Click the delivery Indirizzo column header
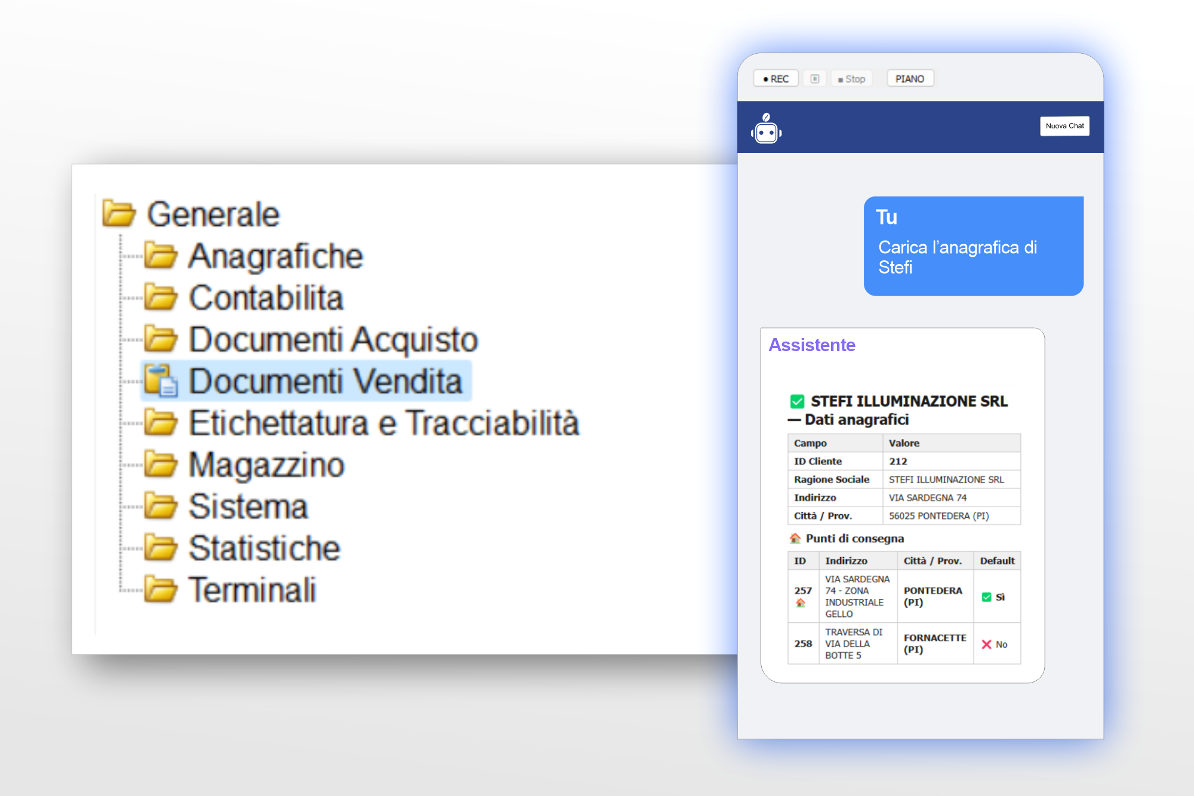This screenshot has height=796, width=1194. coord(858,561)
